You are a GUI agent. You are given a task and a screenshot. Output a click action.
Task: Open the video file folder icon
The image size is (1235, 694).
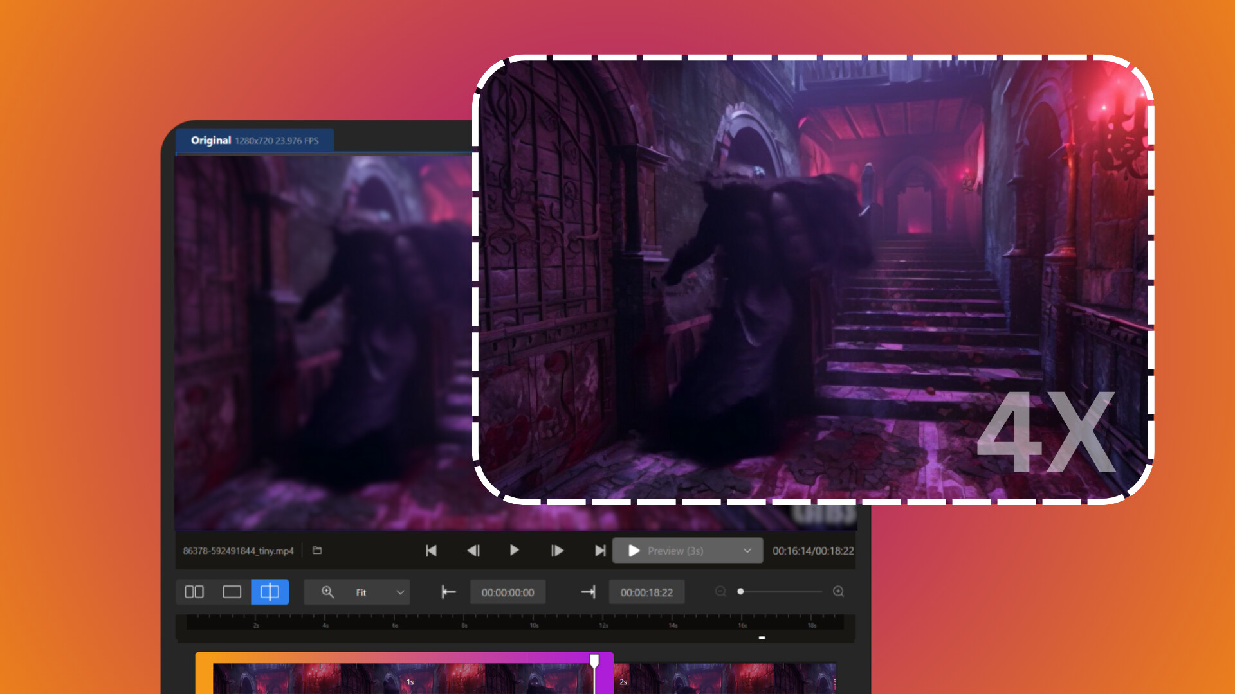pyautogui.click(x=317, y=551)
